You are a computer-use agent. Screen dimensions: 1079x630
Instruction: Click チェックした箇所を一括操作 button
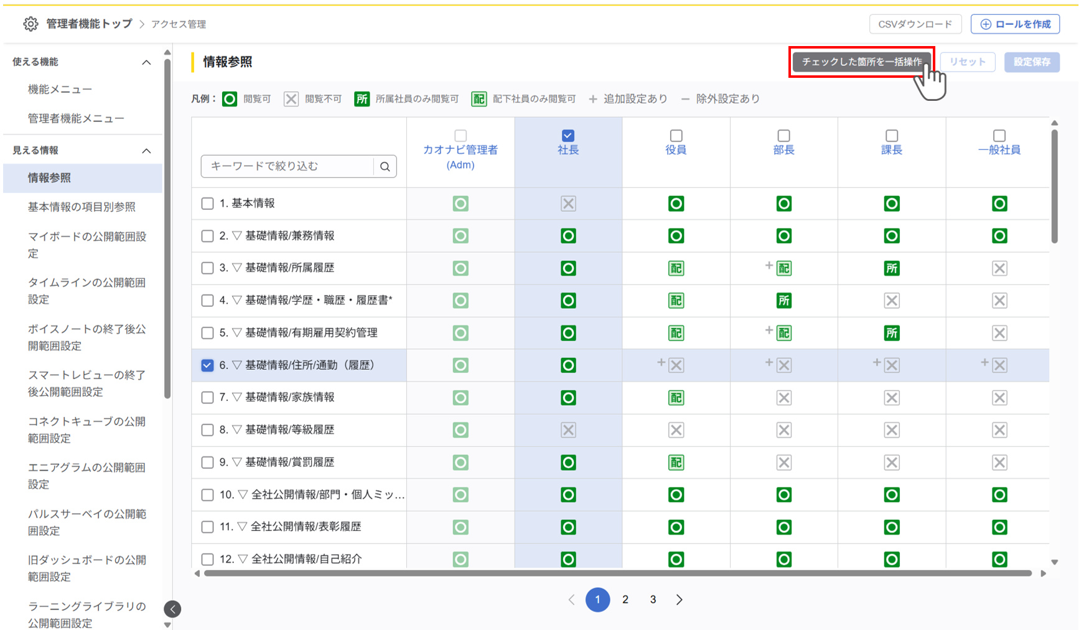point(862,62)
